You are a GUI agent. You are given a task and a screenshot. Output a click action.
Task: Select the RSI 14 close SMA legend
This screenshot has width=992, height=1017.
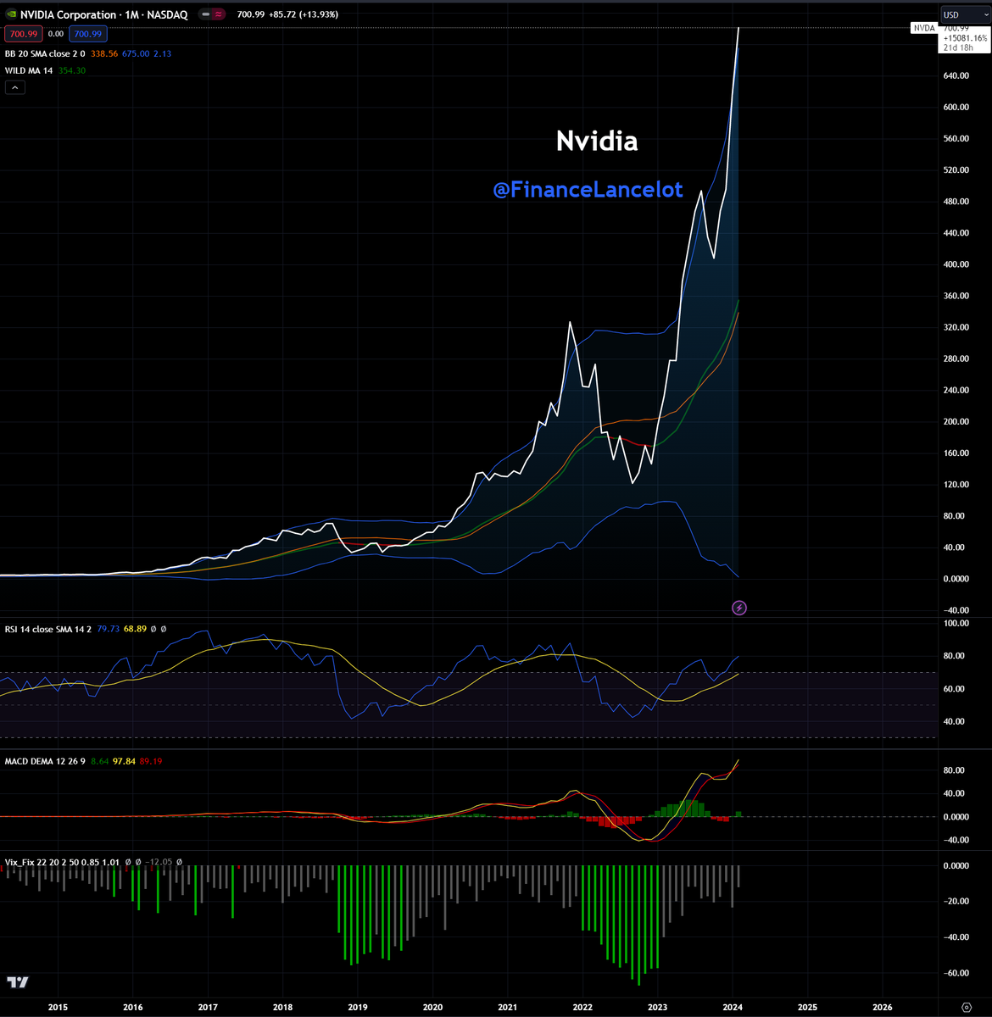(x=47, y=629)
